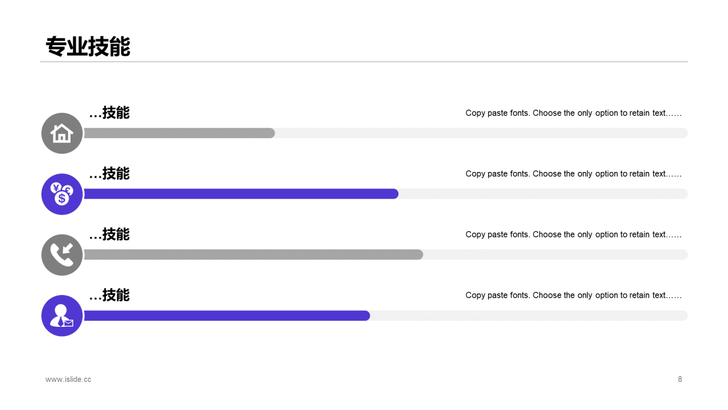Select the 专业技能 slide title

tap(88, 47)
